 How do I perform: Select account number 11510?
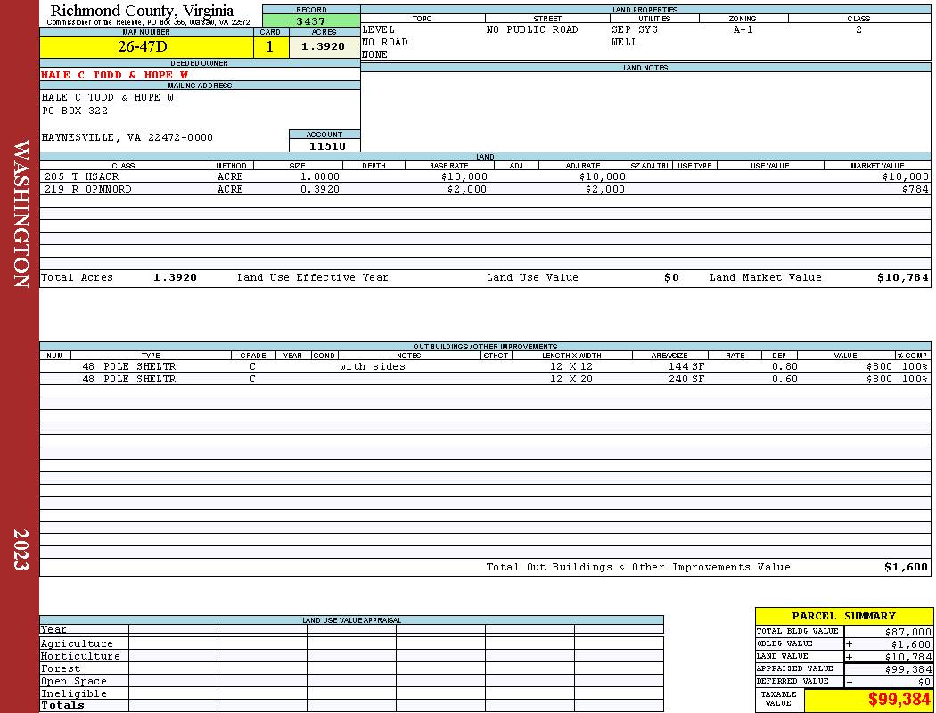[327, 146]
